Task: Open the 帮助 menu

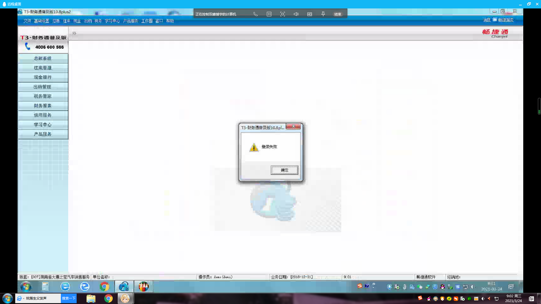Action: pos(170,21)
